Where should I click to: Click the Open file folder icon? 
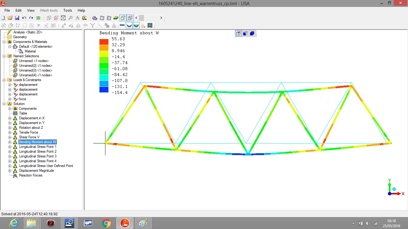tap(10, 18)
